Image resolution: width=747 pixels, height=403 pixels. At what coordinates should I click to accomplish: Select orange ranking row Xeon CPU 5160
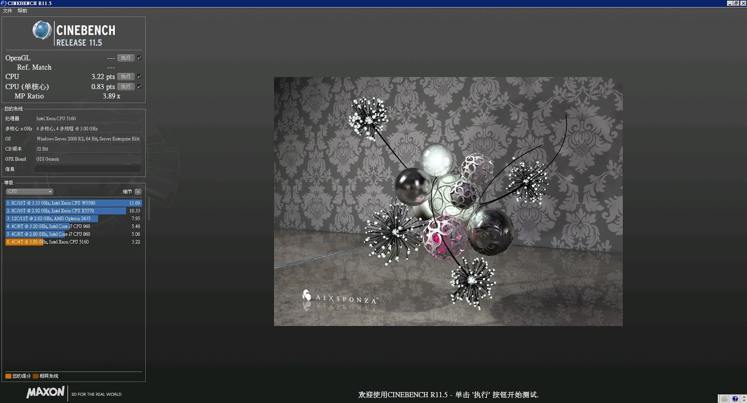coord(73,242)
